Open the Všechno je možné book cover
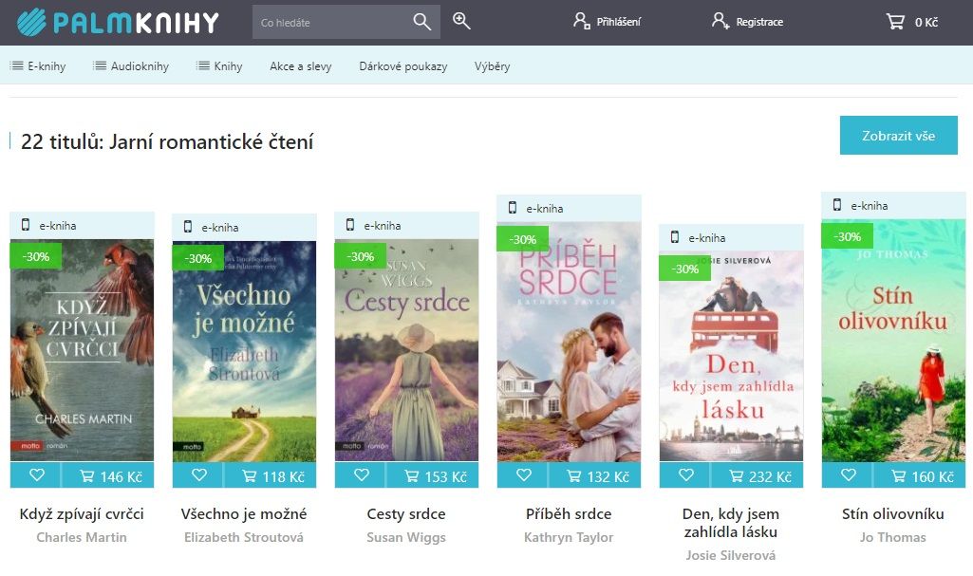This screenshot has height=576, width=973. click(x=245, y=351)
